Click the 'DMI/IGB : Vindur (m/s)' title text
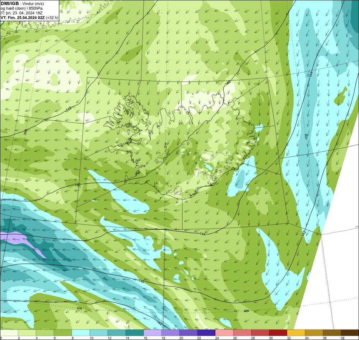This screenshot has height=340, width=359. 22,4
